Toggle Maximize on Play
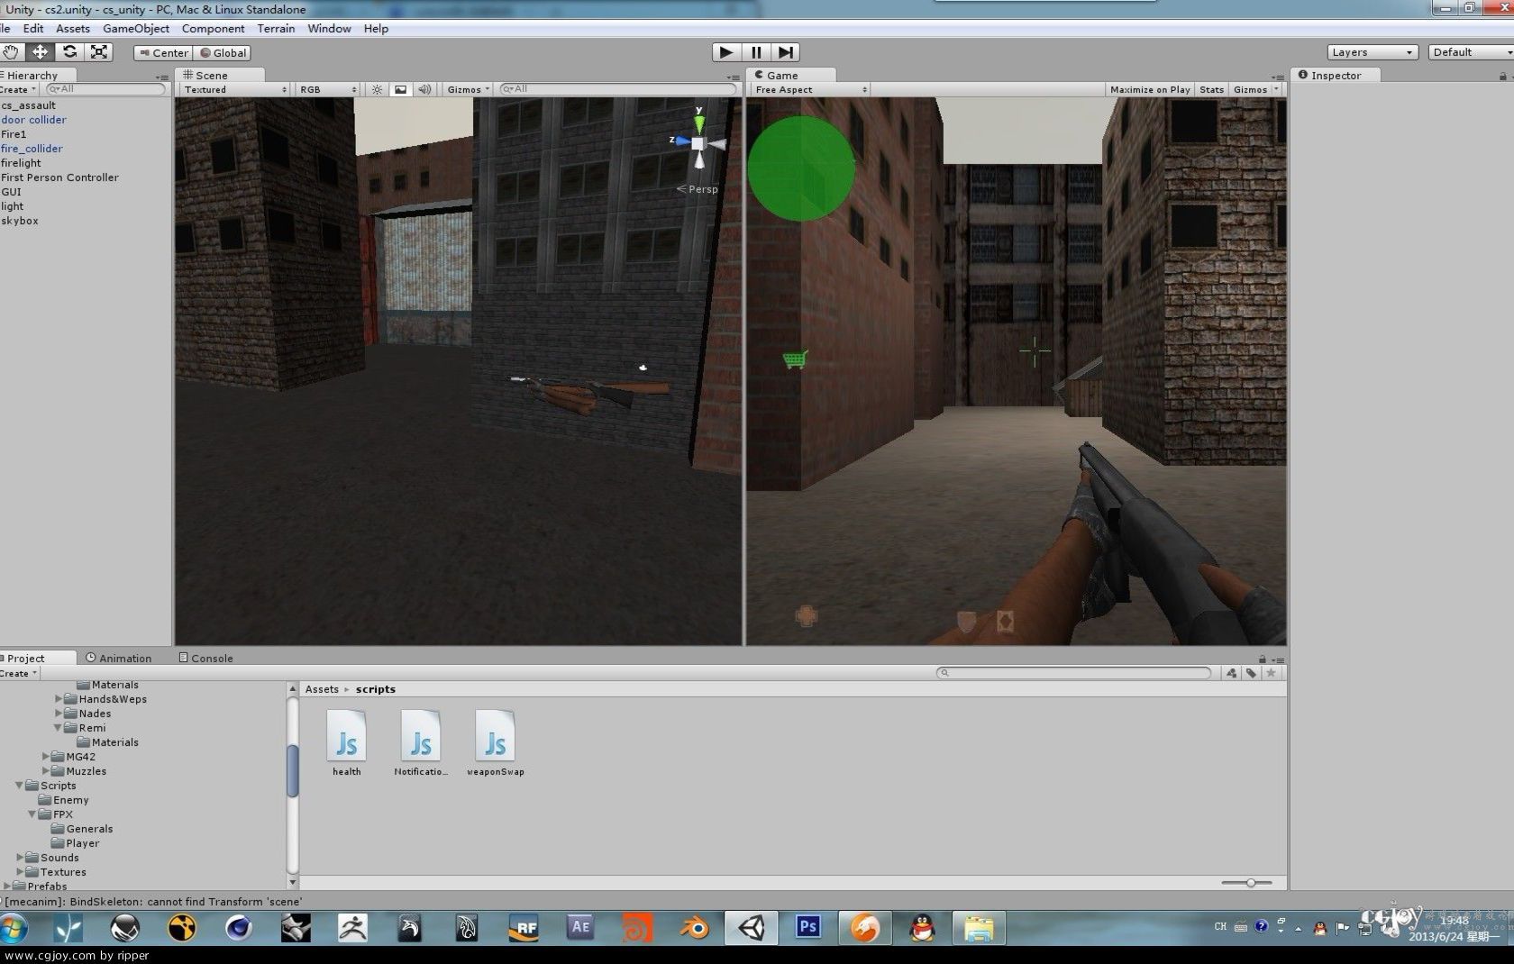 (1150, 89)
